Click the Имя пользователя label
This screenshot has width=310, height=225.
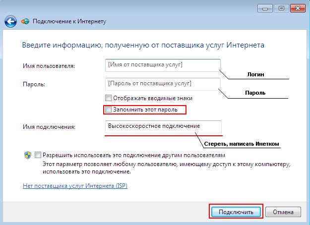tap(49, 65)
